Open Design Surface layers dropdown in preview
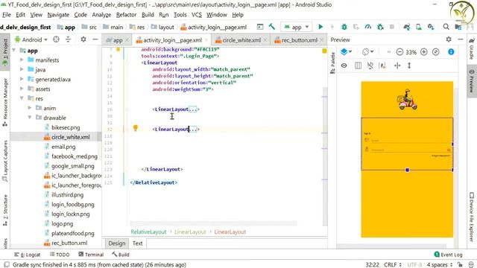477x268 pixels. tap(346, 51)
